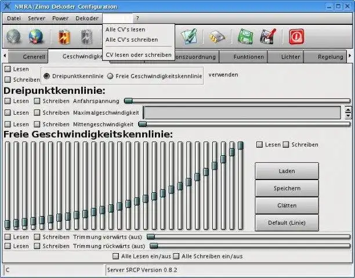Click the Maximalgeschwindigkeit value field
Screen dimensions: 355x278
tap(242, 112)
